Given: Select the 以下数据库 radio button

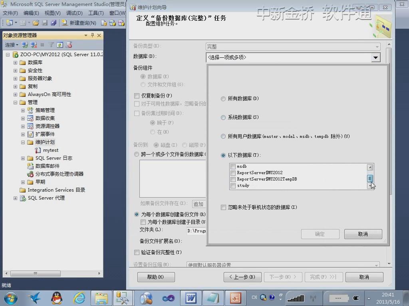Looking at the screenshot, I should point(223,155).
